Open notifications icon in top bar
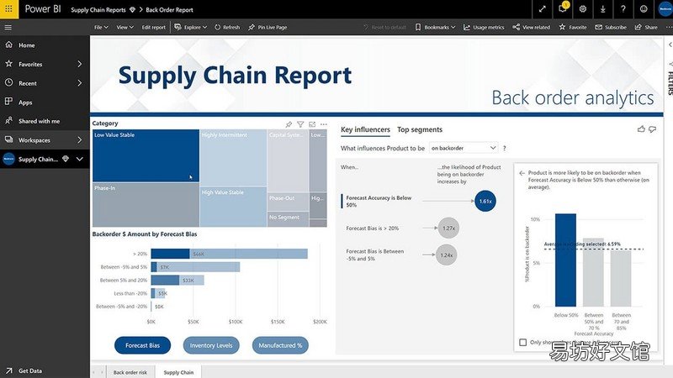Screen dimensions: 673x378 pyautogui.click(x=563, y=8)
